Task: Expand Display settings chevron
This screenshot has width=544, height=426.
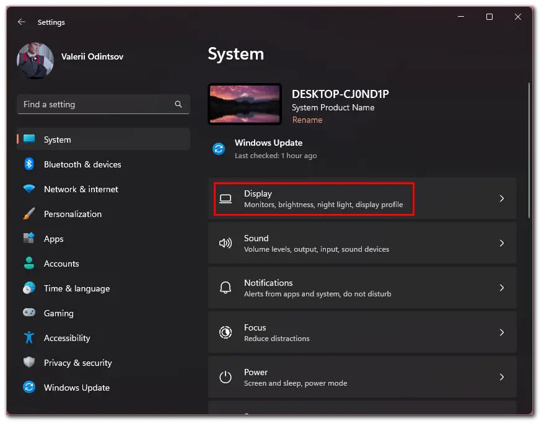Action: [x=502, y=198]
